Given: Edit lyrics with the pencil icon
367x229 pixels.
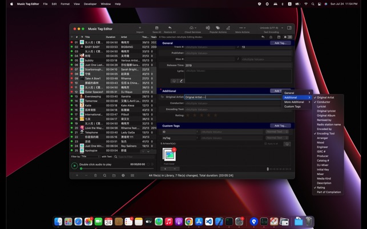Looking at the screenshot, I should click(x=181, y=81).
